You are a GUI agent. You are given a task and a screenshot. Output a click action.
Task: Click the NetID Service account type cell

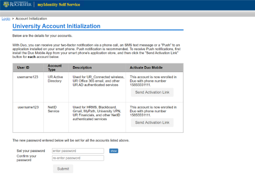click(53, 109)
